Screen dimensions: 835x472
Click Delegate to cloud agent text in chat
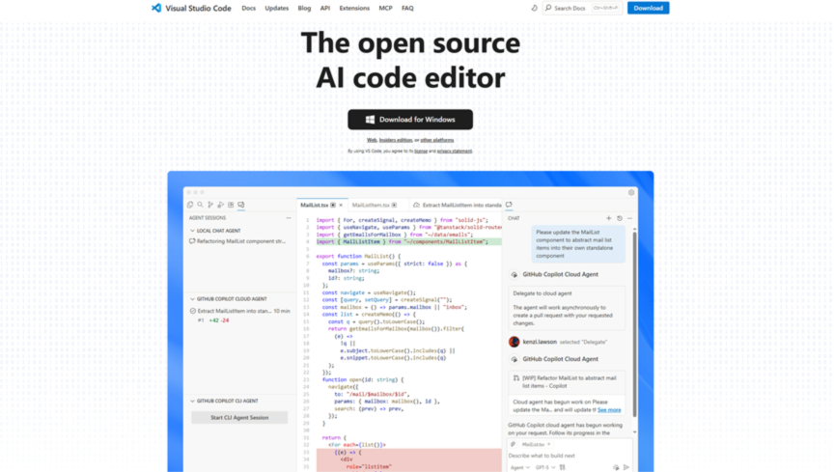point(543,293)
